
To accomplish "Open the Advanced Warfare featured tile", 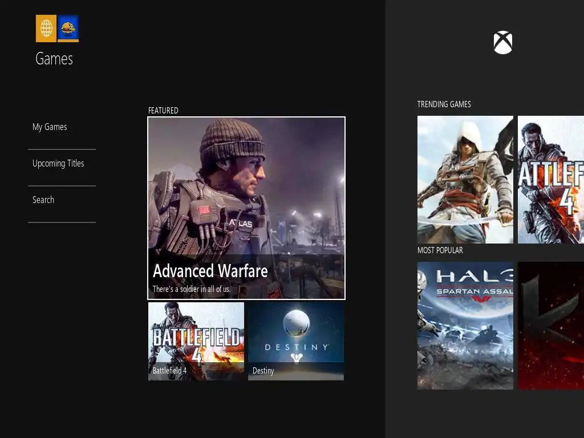I will point(246,208).
